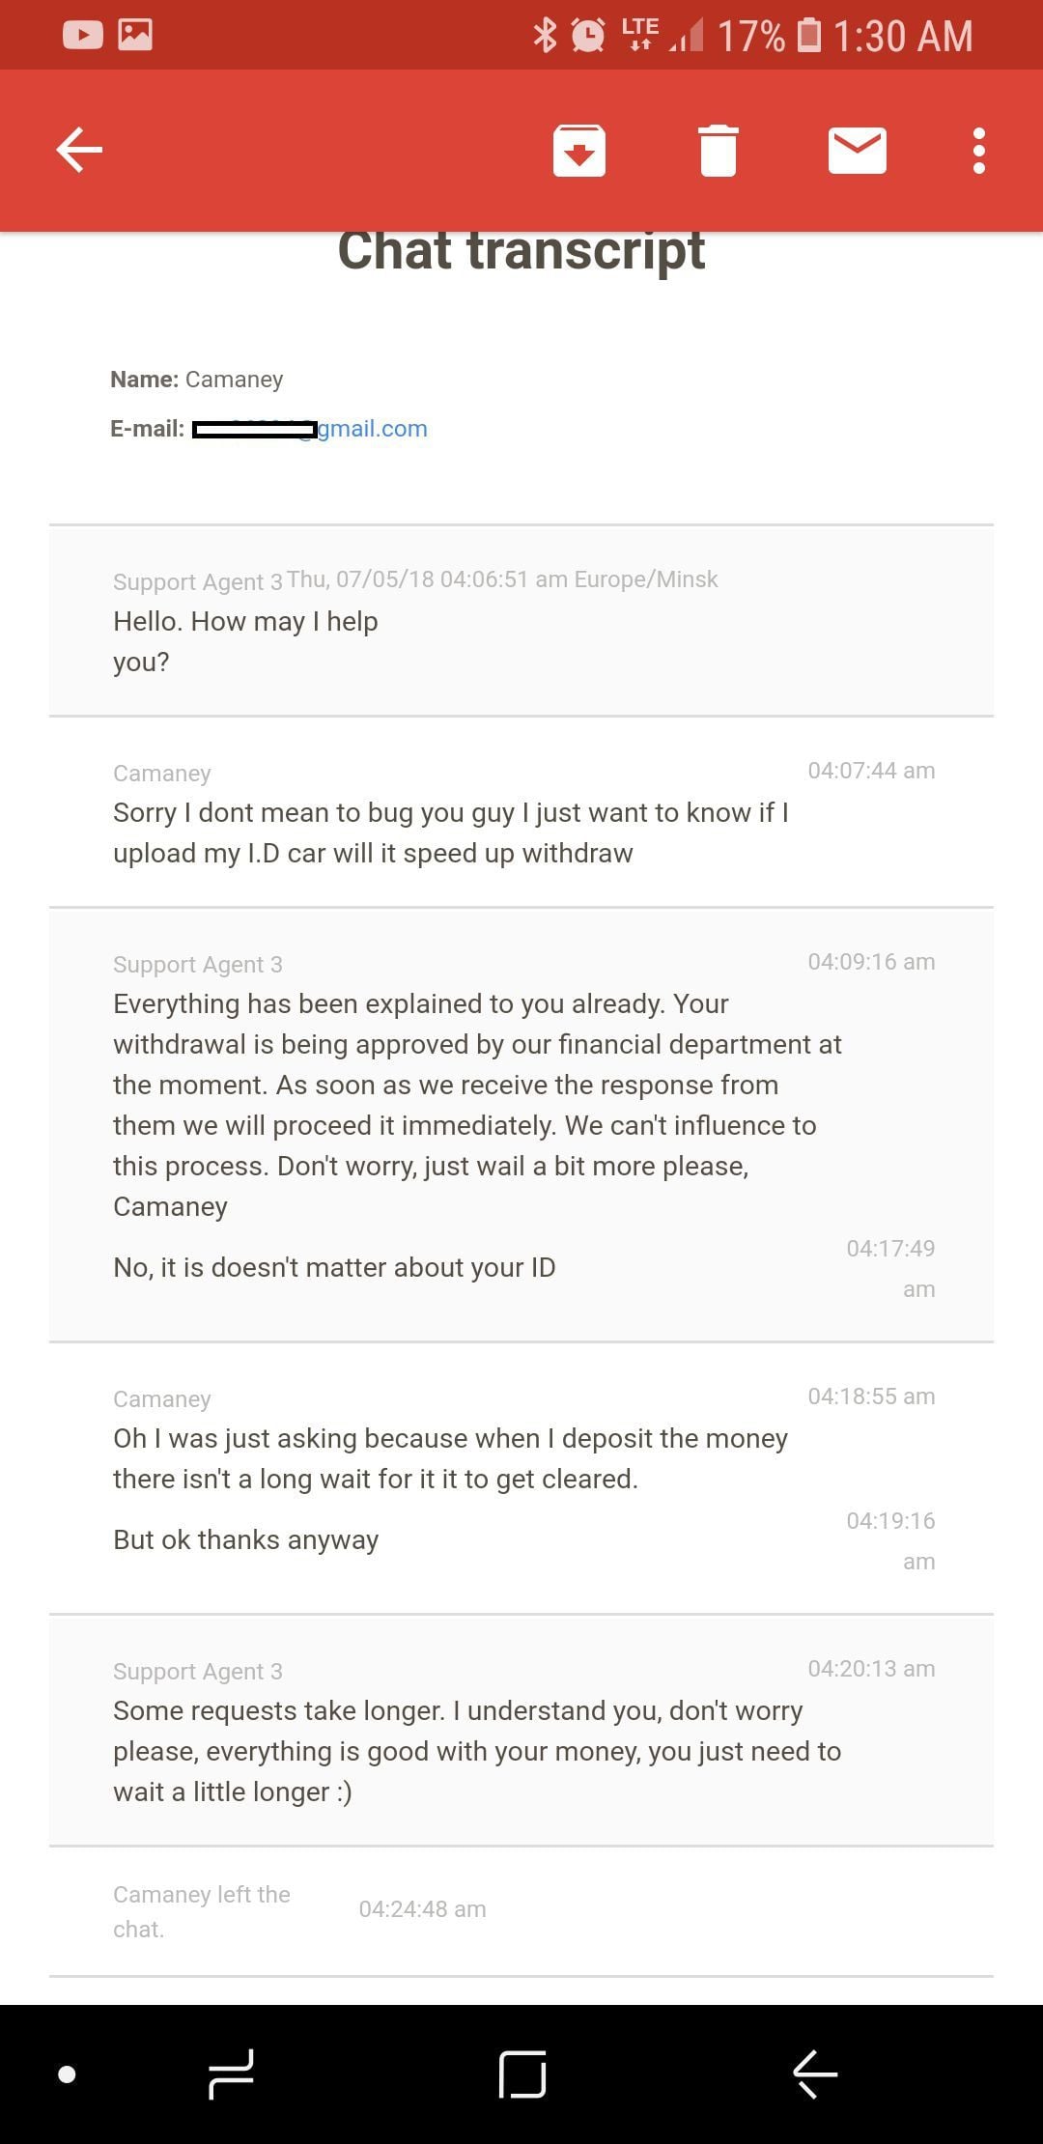This screenshot has height=2144, width=1043.
Task: Tap the Android home button
Action: pyautogui.click(x=522, y=2074)
